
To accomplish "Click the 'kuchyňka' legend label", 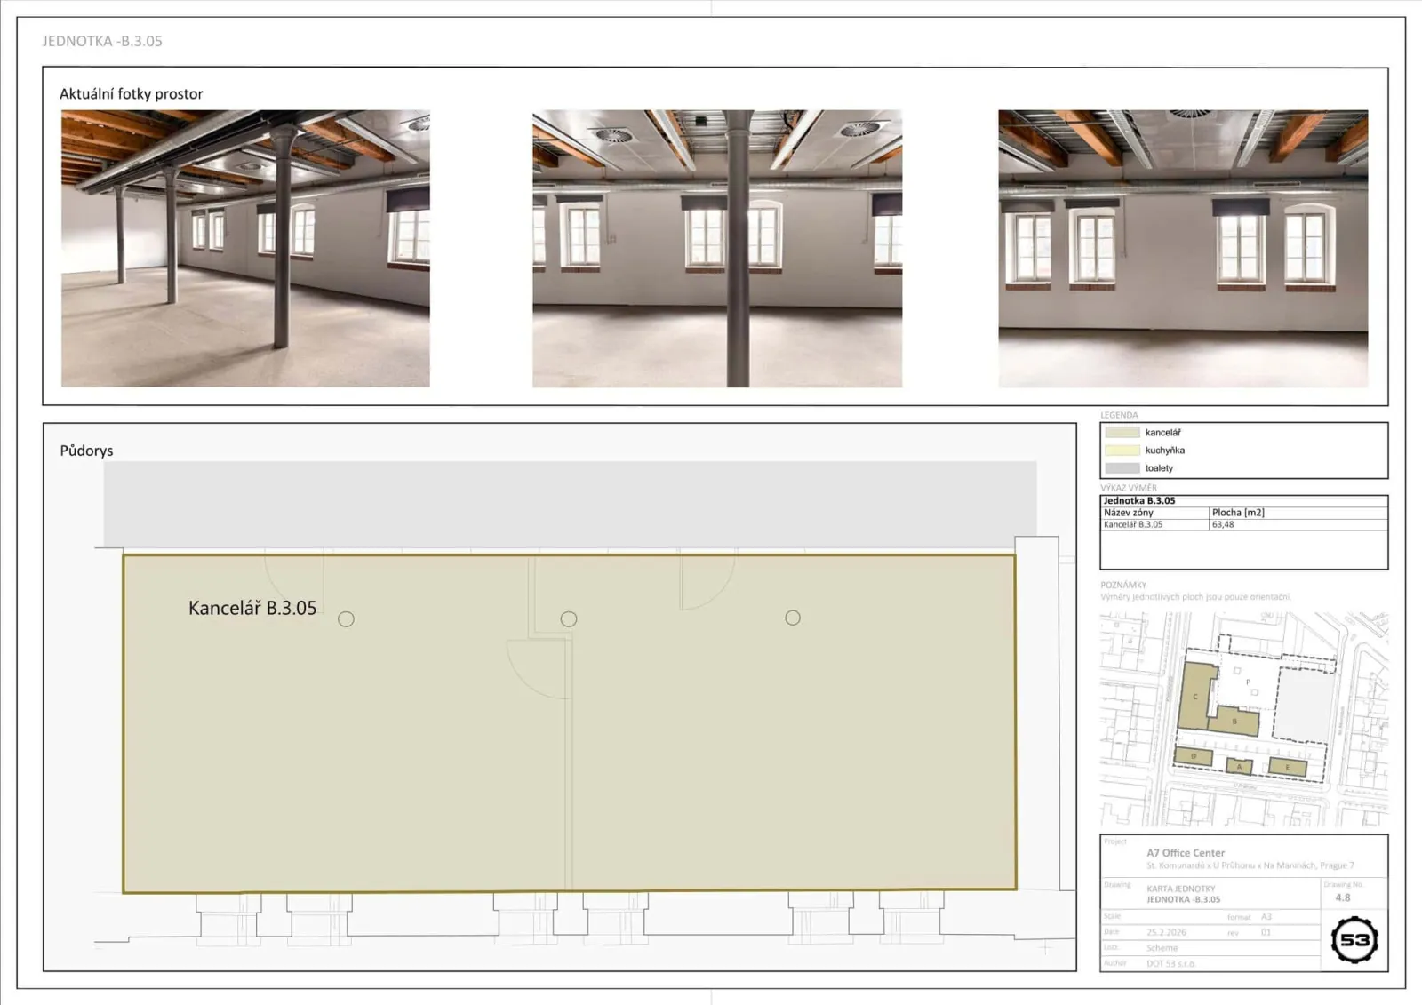I will point(1164,451).
